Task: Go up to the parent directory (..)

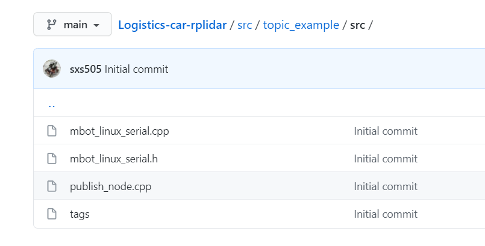Action: point(52,104)
